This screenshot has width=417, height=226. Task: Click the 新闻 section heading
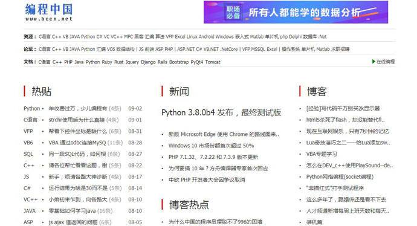click(179, 91)
